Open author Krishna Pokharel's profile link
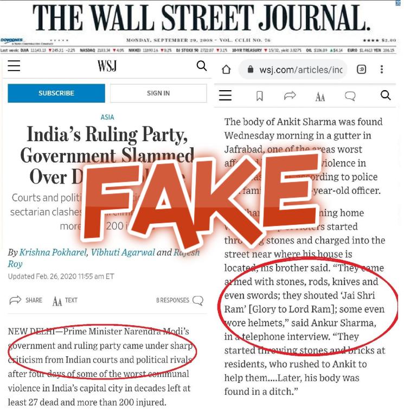This screenshot has height=417, width=404. (x=53, y=252)
